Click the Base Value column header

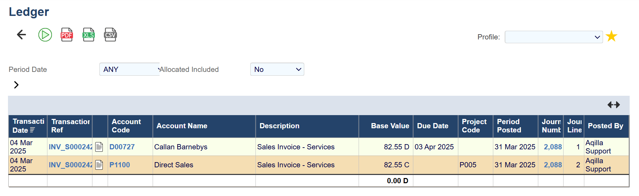(390, 126)
